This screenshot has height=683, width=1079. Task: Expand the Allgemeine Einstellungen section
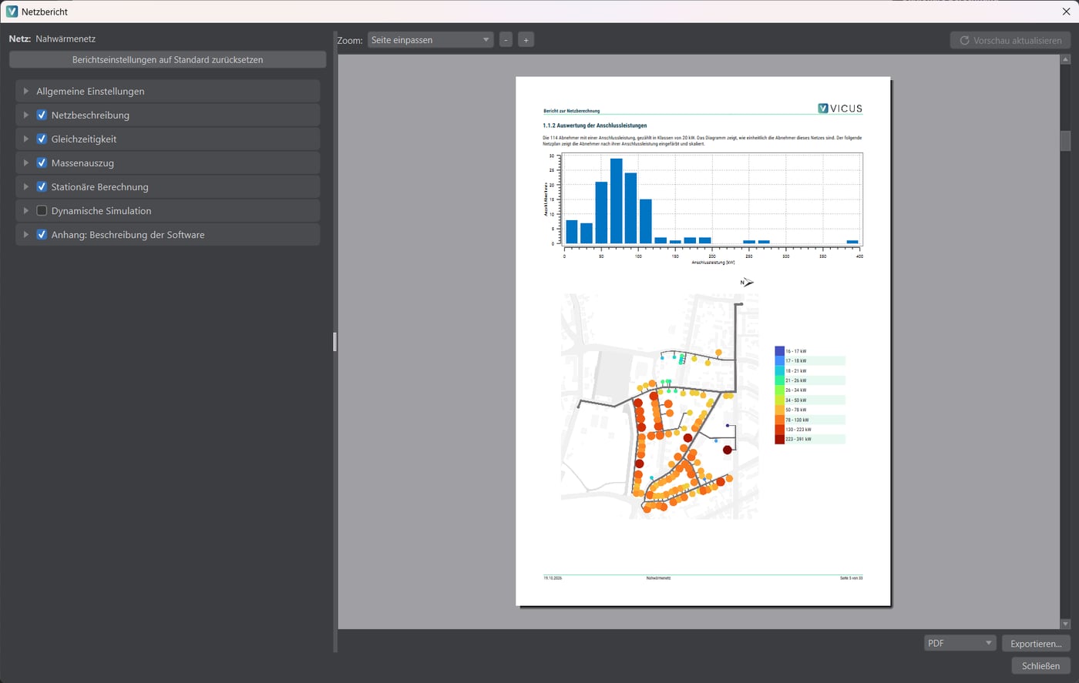[x=26, y=91]
